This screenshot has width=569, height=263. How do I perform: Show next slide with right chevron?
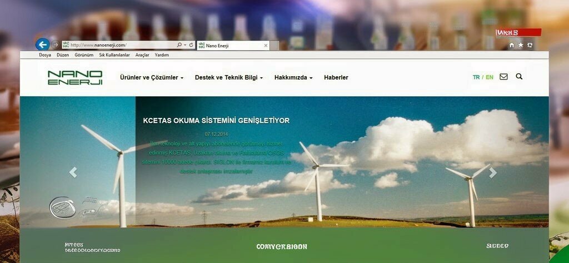tap(492, 172)
